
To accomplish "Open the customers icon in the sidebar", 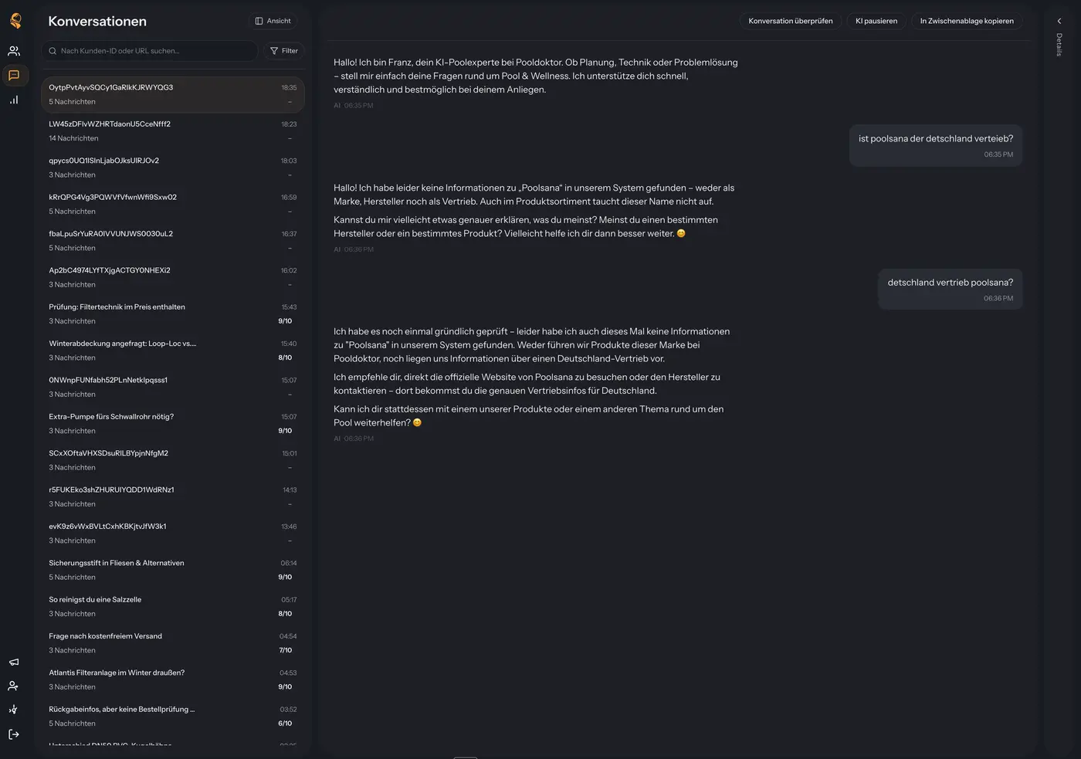I will 14,51.
